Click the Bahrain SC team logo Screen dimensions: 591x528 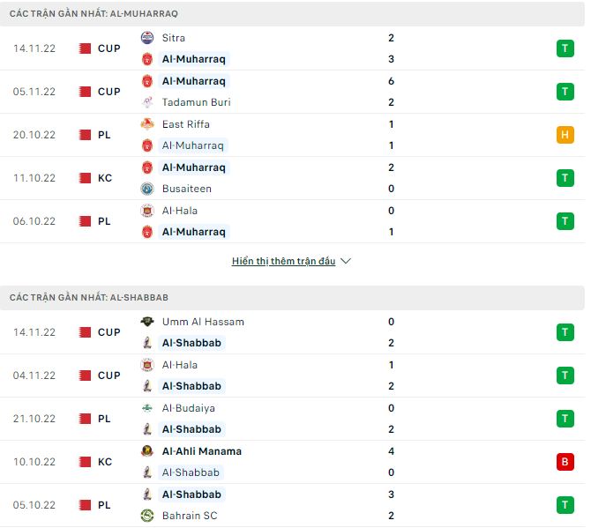pyautogui.click(x=148, y=517)
